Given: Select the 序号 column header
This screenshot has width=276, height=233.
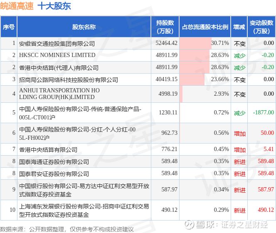Looking at the screenshot, I should pos(9,27).
